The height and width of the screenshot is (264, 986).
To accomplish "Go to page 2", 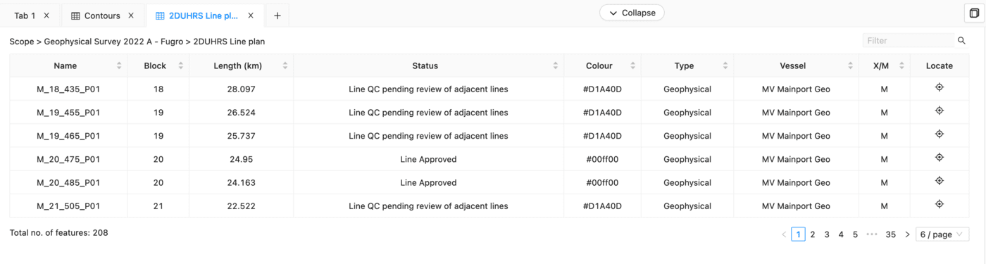I will point(813,234).
